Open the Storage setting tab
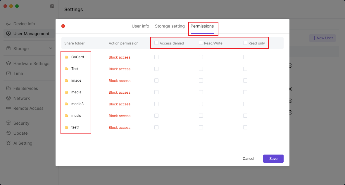 170,26
